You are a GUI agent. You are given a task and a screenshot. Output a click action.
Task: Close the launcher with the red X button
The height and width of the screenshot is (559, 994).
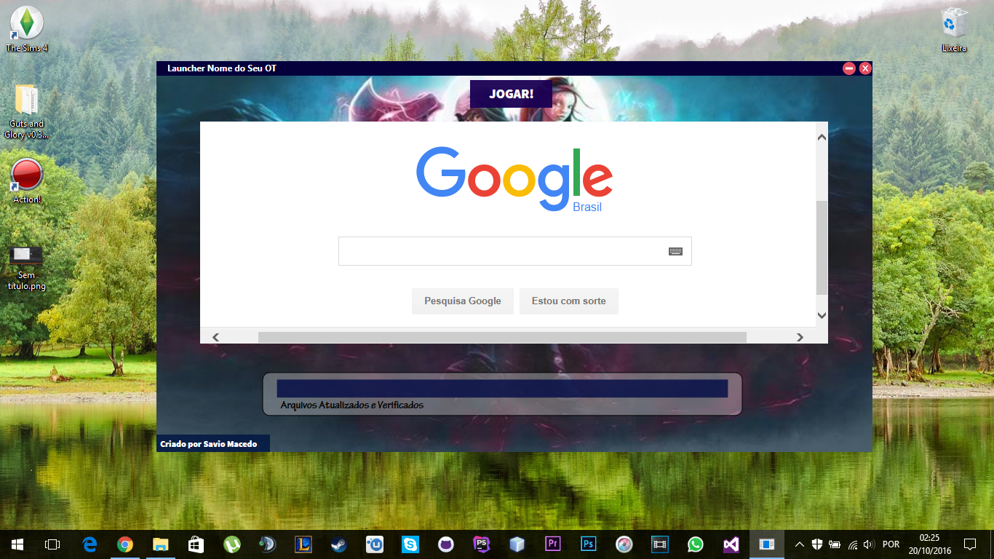(865, 68)
